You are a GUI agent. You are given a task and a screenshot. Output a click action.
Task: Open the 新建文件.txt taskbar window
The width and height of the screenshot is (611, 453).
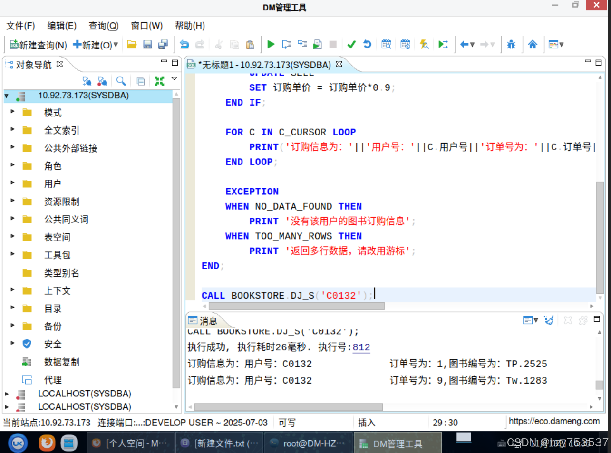220,443
